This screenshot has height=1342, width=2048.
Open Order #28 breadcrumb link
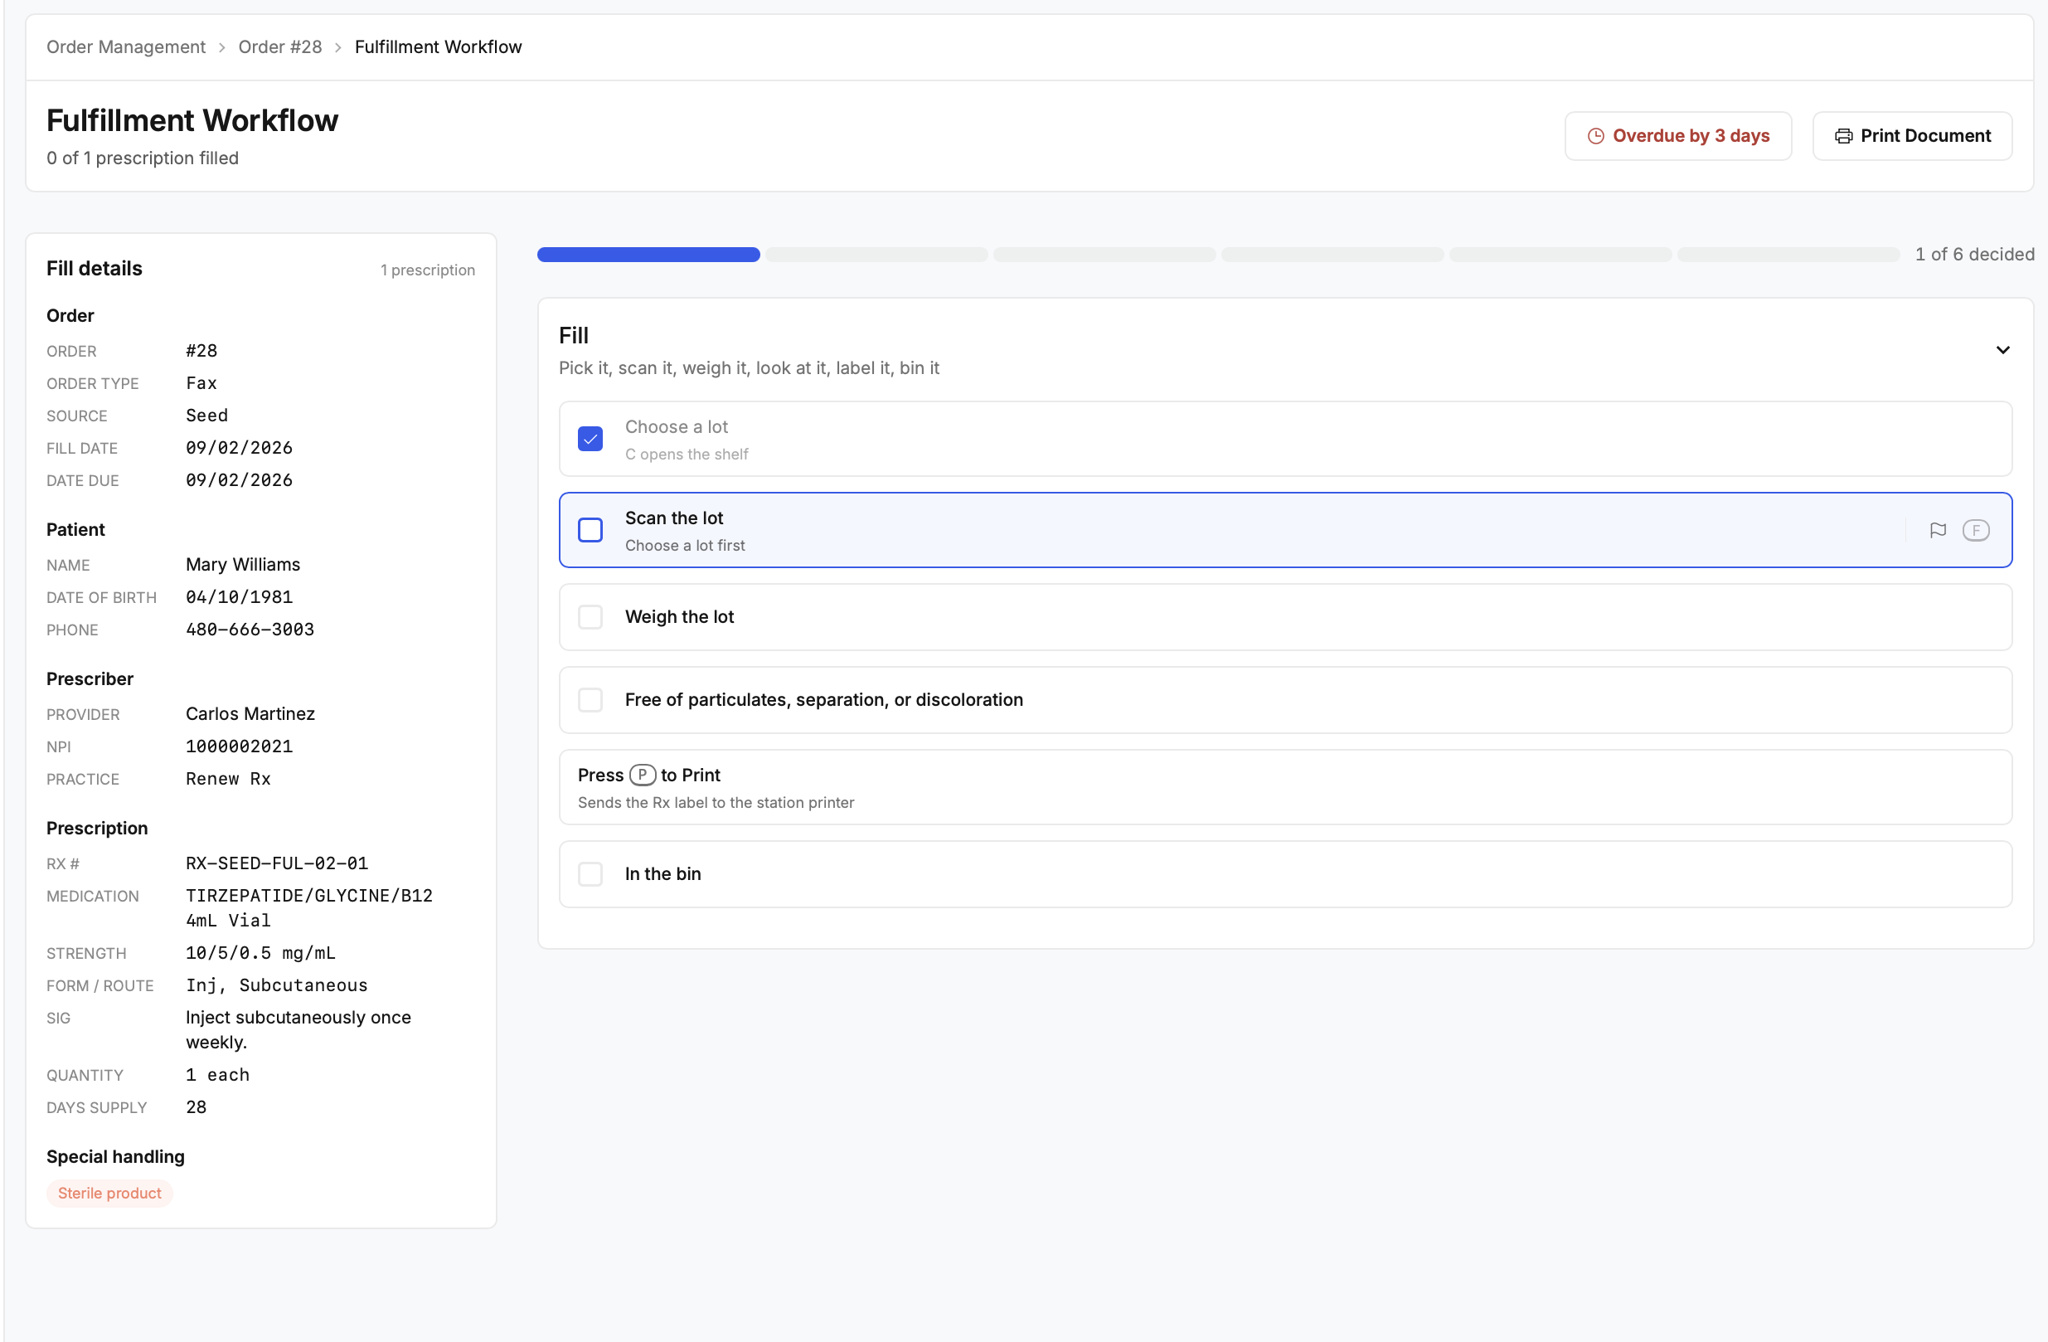[279, 46]
